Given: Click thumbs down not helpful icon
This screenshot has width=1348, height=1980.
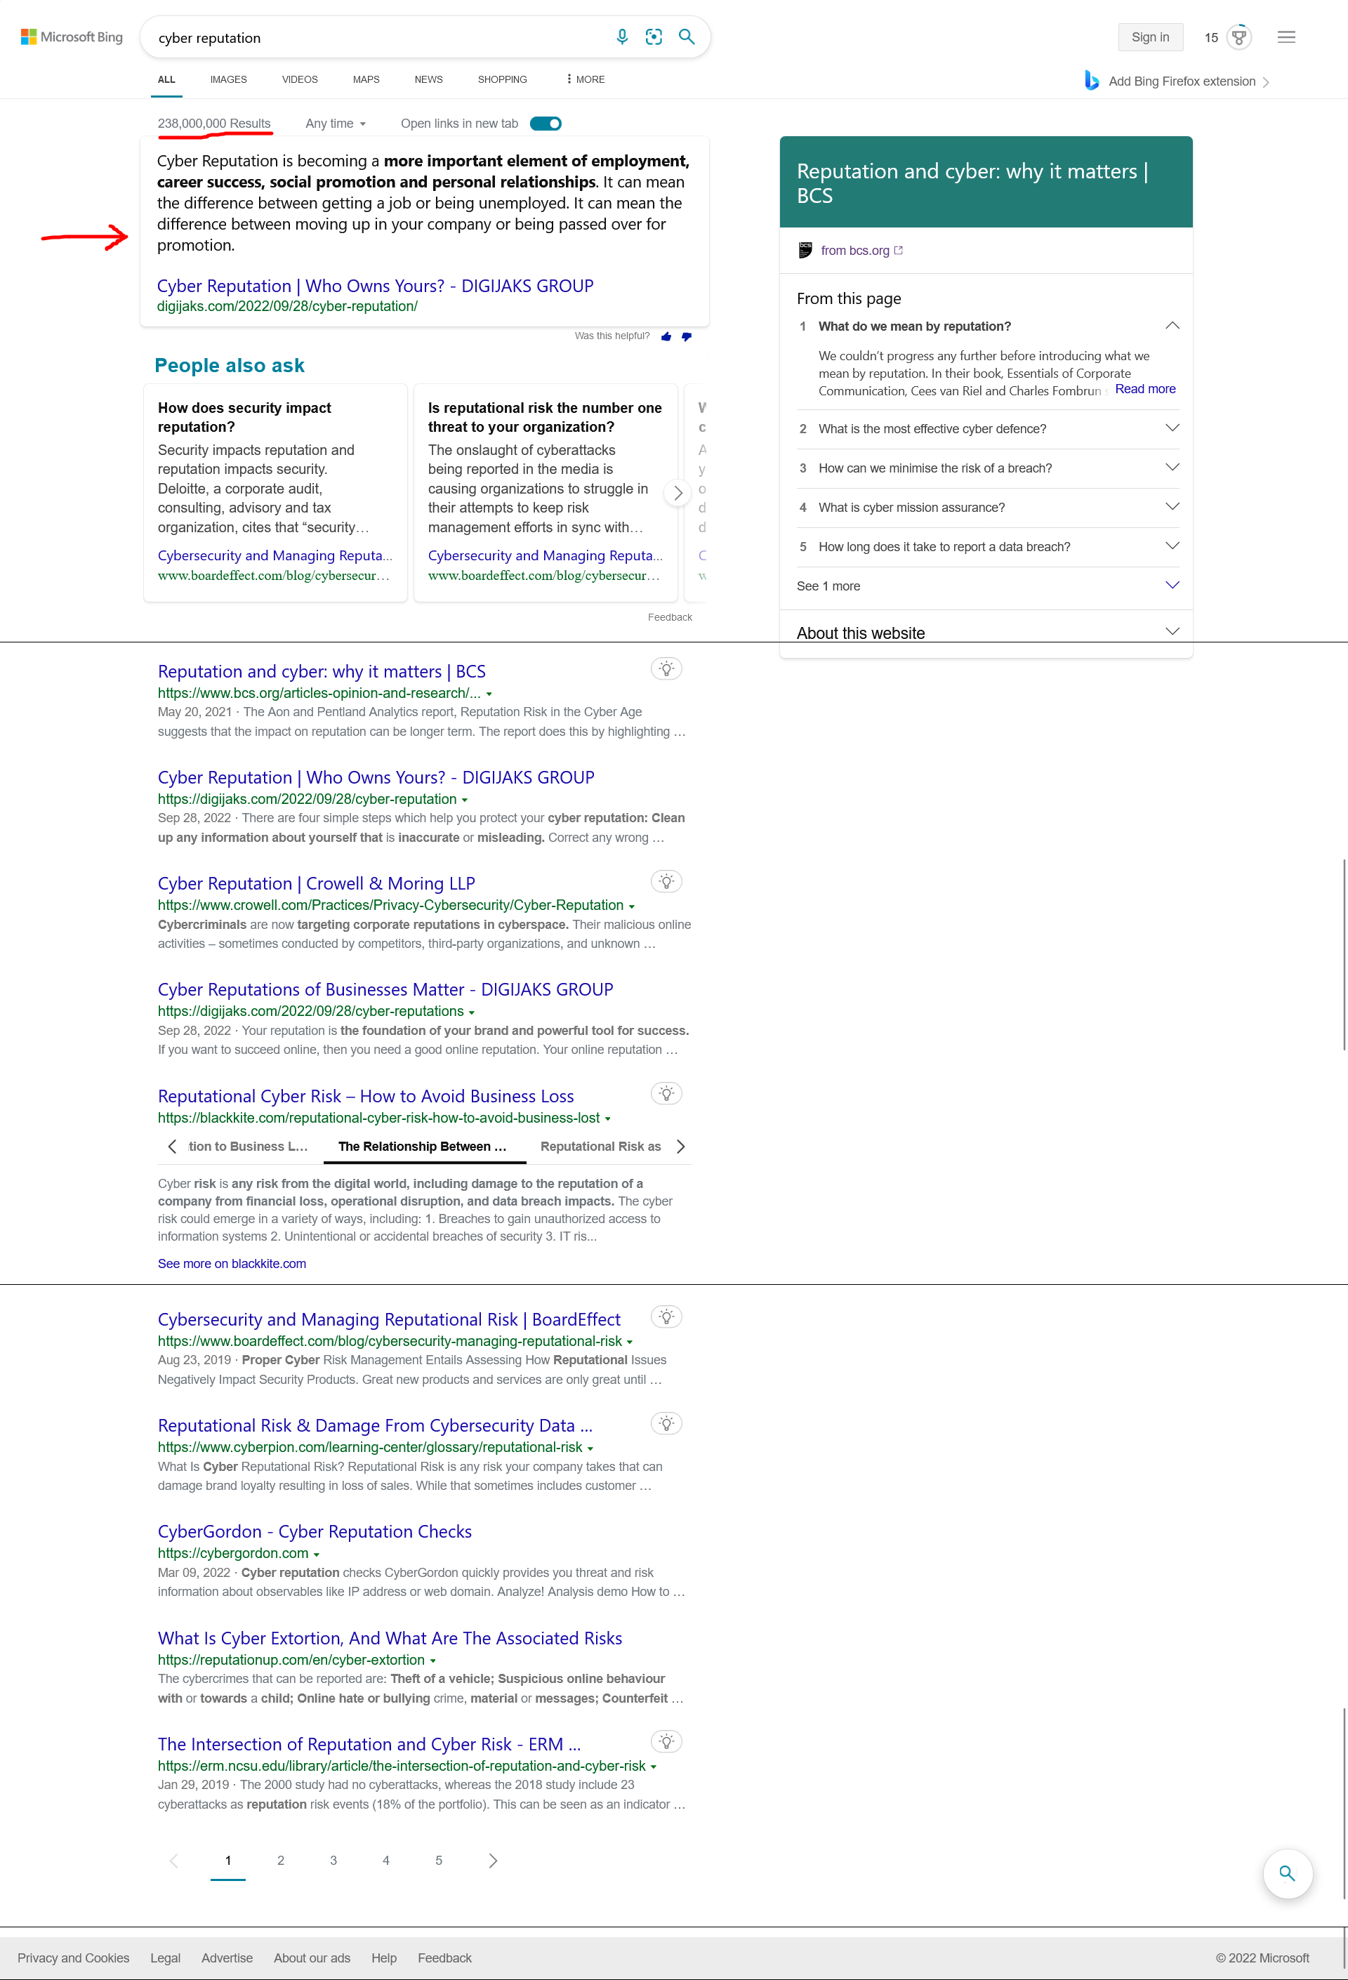Looking at the screenshot, I should point(686,336).
